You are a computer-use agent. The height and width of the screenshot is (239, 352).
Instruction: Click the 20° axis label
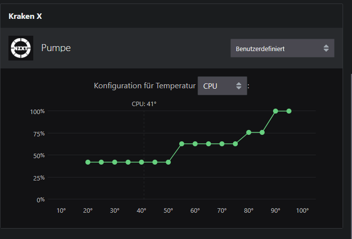[x=88, y=211]
